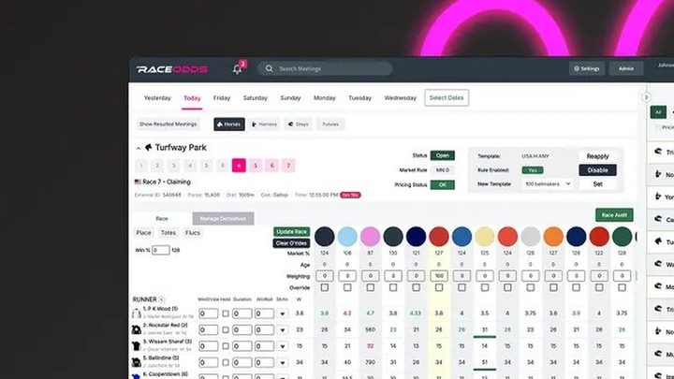Tick the Hold checkbox for P K Wood
The width and height of the screenshot is (674, 379).
coord(226,313)
